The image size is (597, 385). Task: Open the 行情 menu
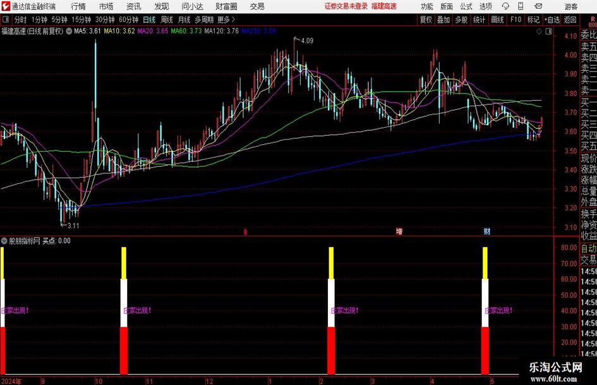coord(78,6)
